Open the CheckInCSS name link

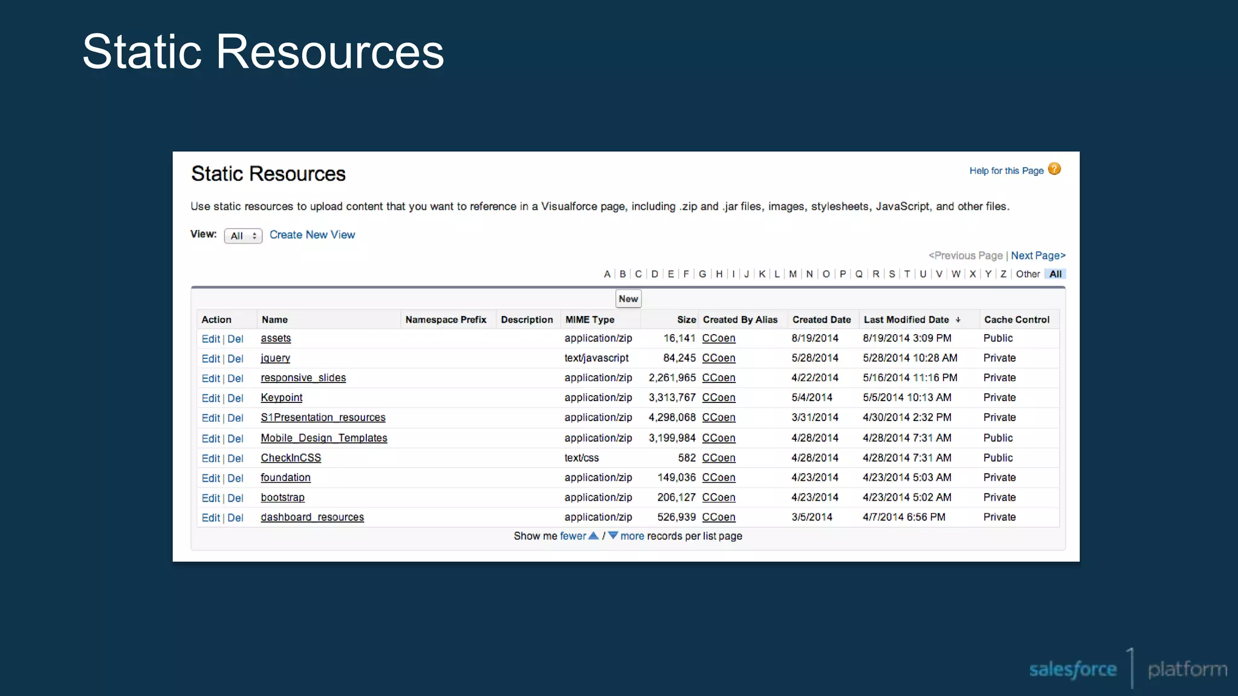point(291,458)
